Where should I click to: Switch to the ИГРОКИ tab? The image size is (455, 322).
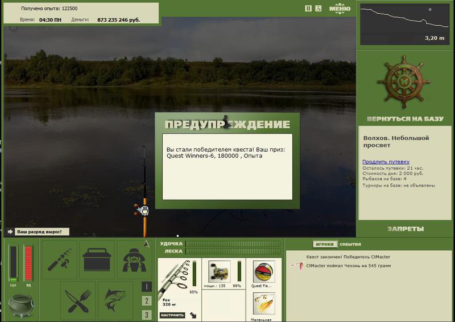point(324,244)
